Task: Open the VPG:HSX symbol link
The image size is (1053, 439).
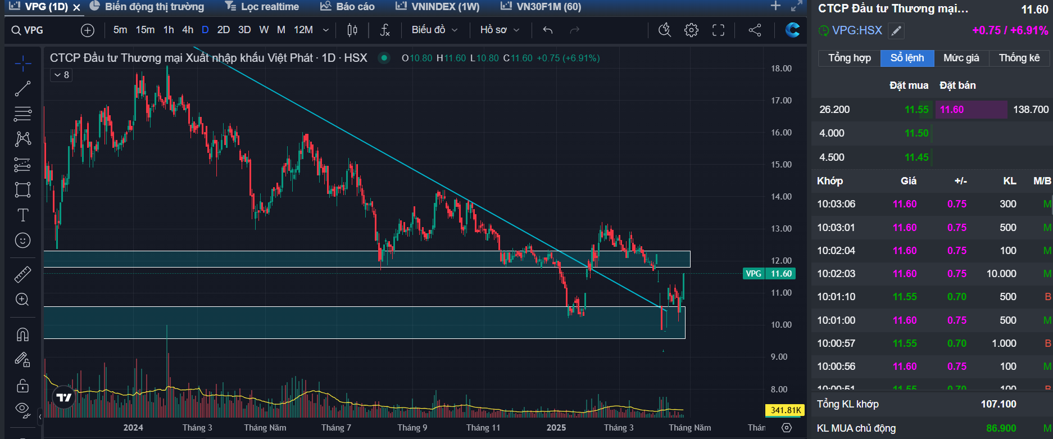Action: [x=857, y=30]
